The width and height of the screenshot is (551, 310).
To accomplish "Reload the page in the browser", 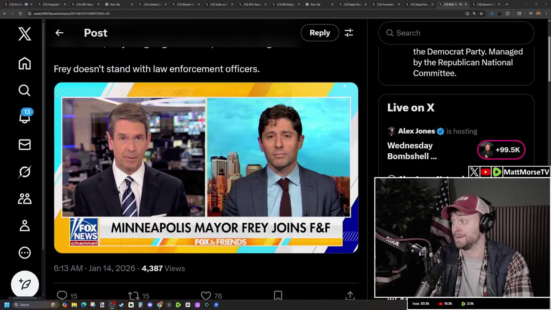I will pyautogui.click(x=20, y=13).
